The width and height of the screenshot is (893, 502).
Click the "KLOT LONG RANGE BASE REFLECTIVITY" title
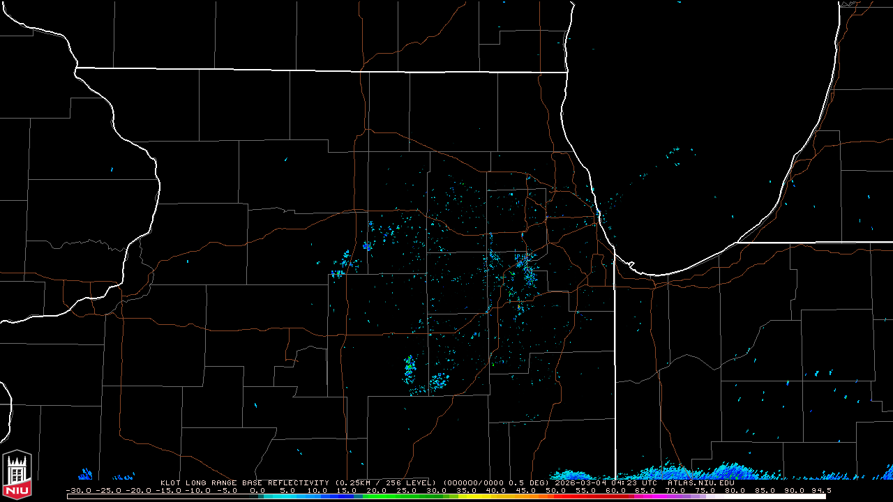[x=244, y=482]
